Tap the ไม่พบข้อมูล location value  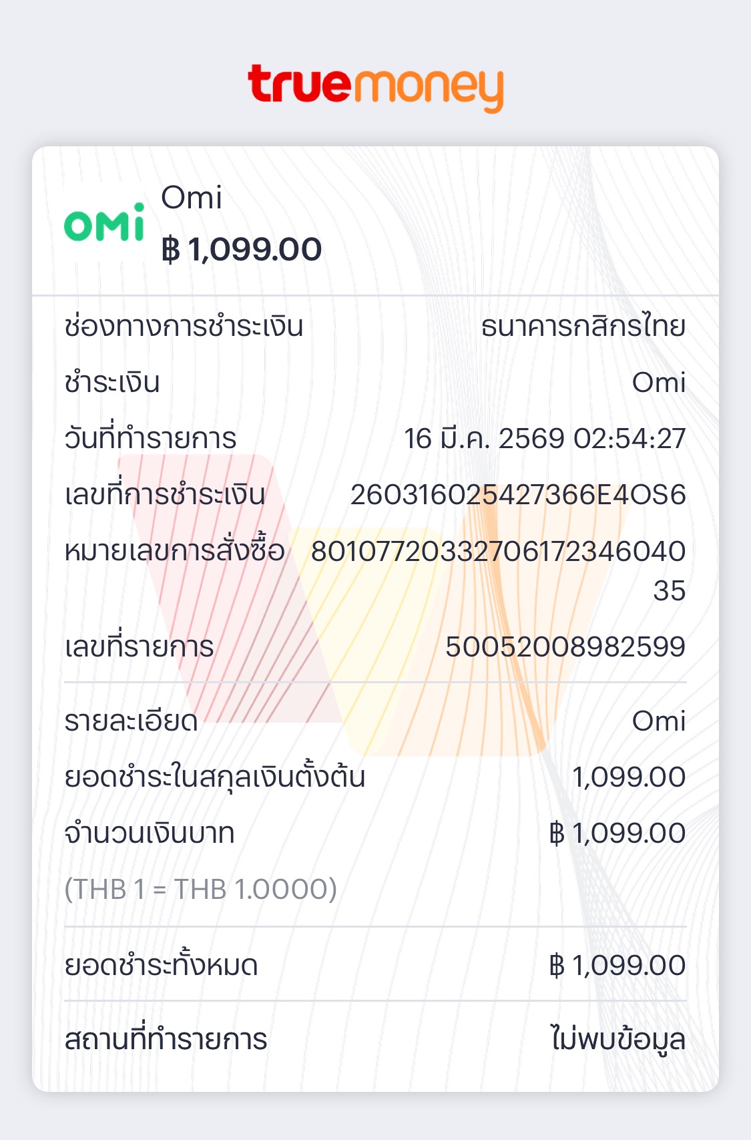617,1040
